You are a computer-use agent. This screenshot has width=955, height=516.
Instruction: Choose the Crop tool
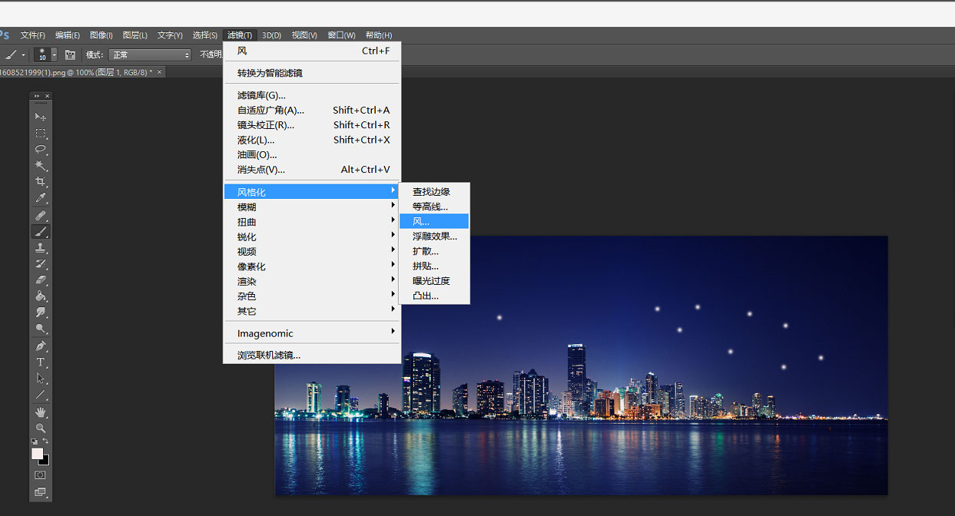coord(41,182)
